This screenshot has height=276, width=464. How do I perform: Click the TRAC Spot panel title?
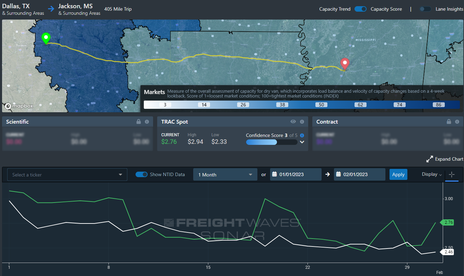pyautogui.click(x=175, y=122)
